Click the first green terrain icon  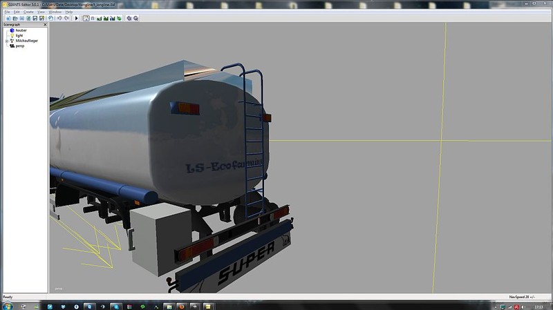(x=99, y=19)
